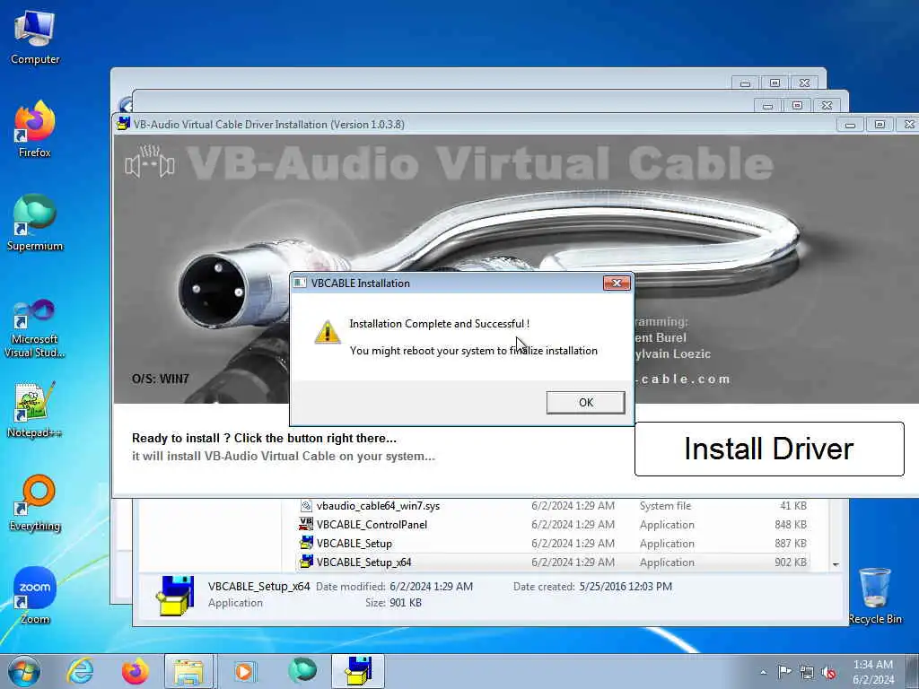
Task: Open the clock showing 1:34 AM
Action: point(872,672)
